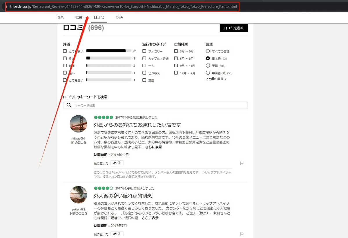
Task: Select the 英語 (506) radio button
Action: pyautogui.click(x=208, y=66)
